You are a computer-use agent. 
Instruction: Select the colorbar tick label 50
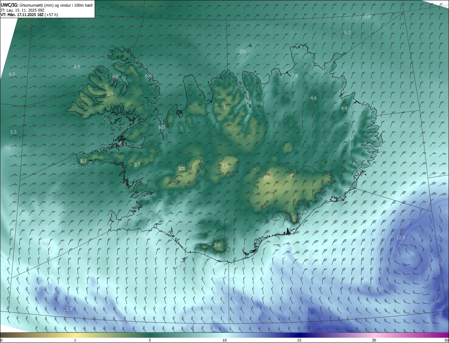point(446,340)
